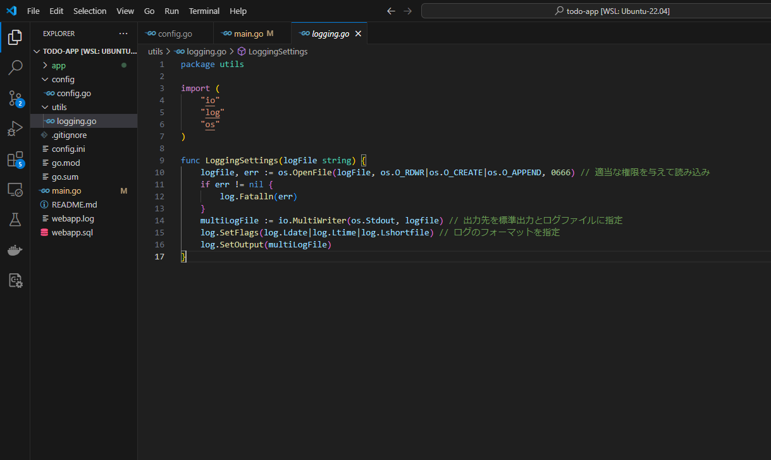Open the Run and Debug view
Image resolution: width=771 pixels, height=460 pixels.
point(15,128)
